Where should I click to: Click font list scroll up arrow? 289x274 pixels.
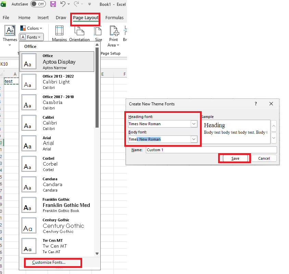97,45
